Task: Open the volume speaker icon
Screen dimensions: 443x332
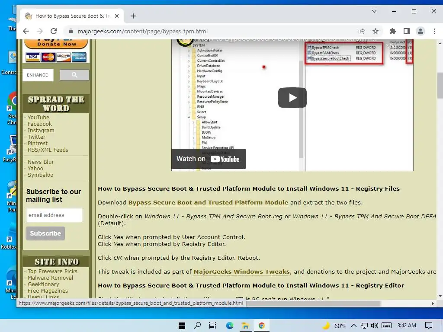Action: [374, 326]
